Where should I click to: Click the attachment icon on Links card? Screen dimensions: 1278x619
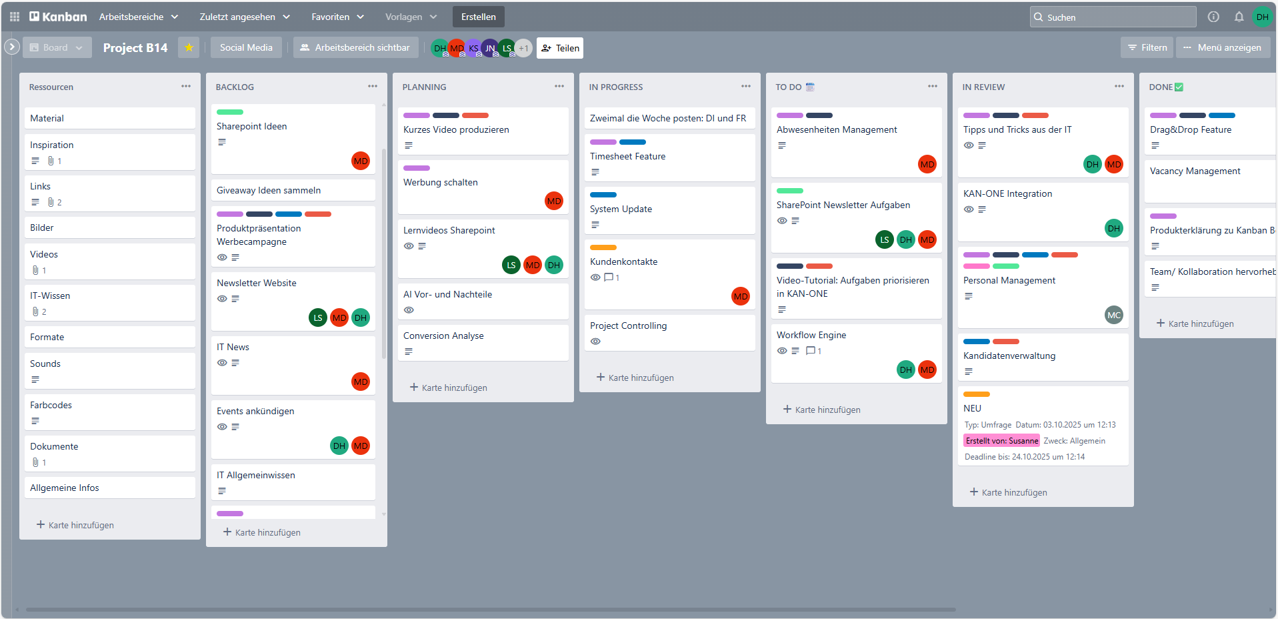click(51, 202)
